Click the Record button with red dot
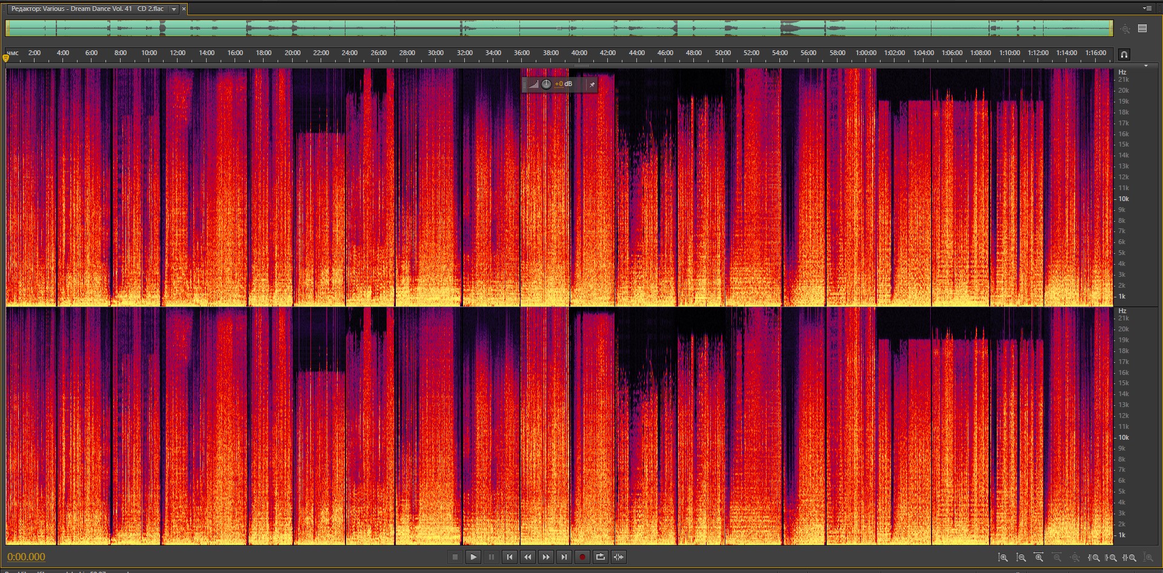Viewport: 1163px width, 573px height. (582, 557)
